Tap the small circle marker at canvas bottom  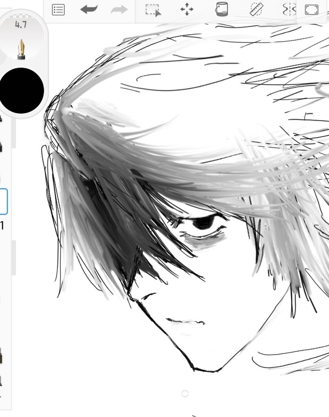click(x=185, y=393)
